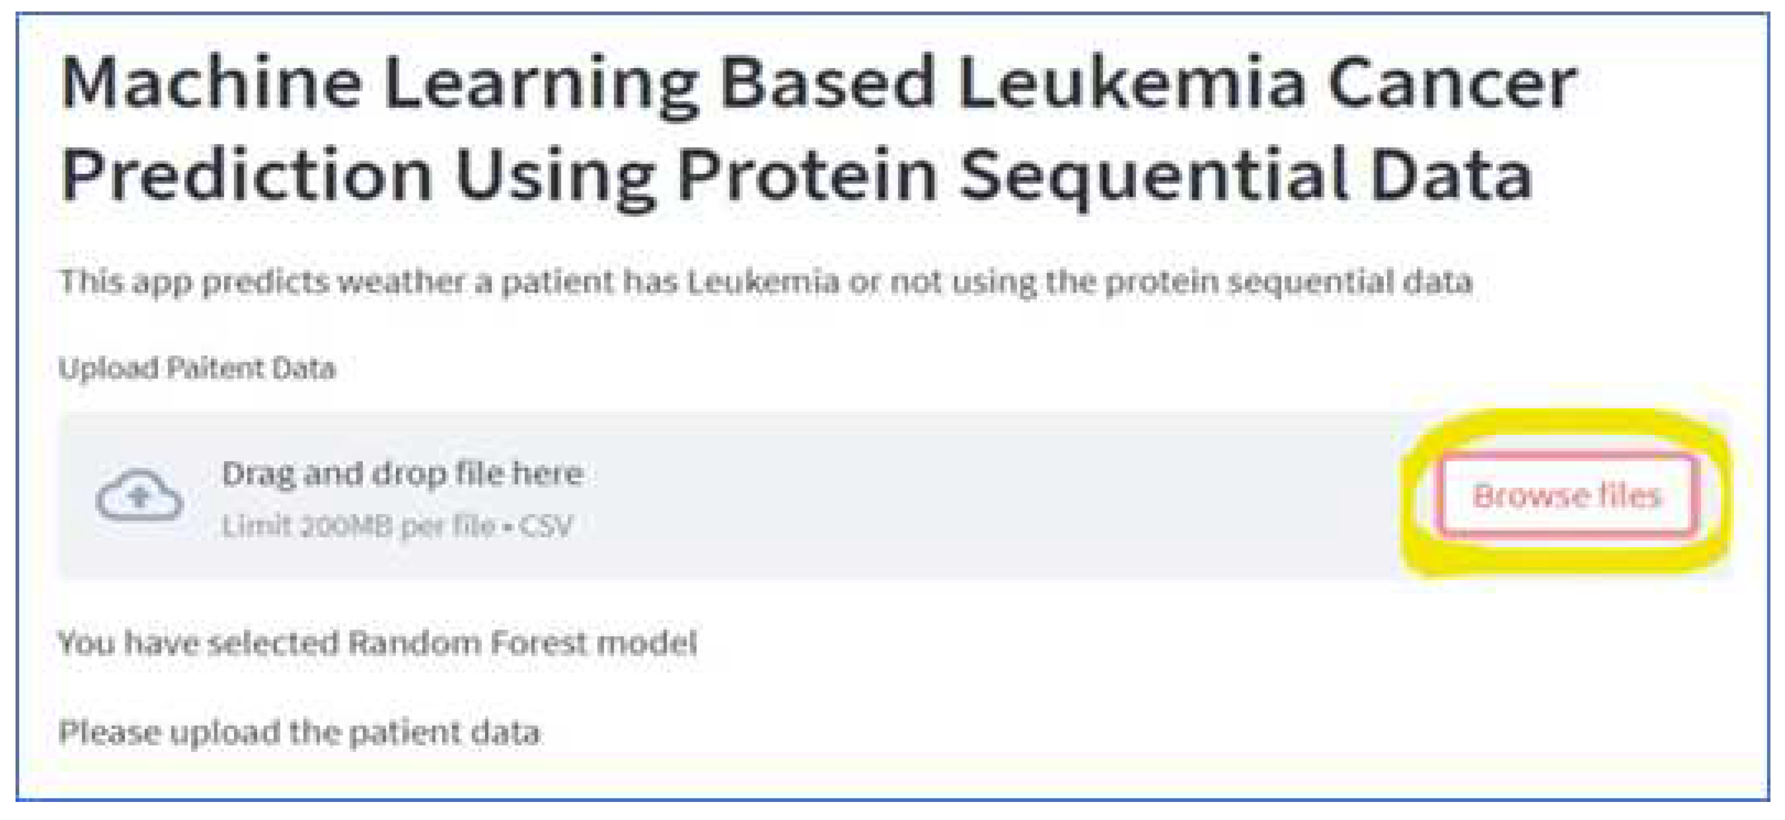This screenshot has height=820, width=1785.
Task: Click the Browse files button
Action: point(1568,495)
